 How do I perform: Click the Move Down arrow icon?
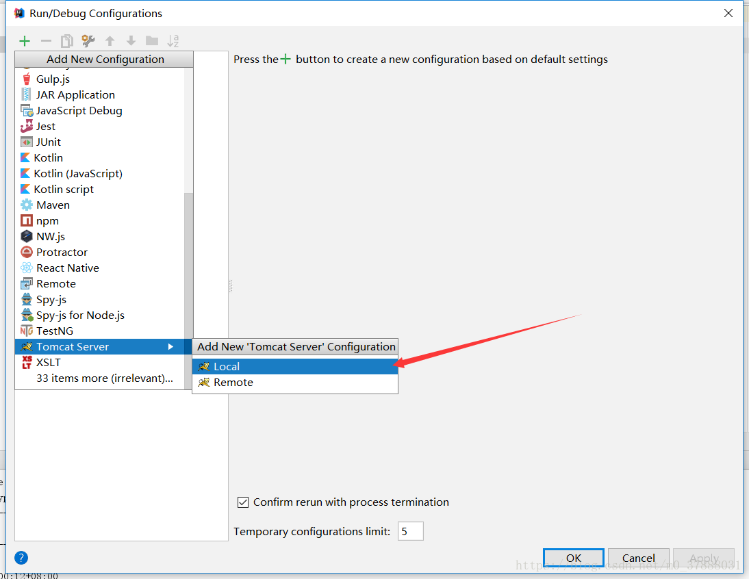tap(131, 41)
